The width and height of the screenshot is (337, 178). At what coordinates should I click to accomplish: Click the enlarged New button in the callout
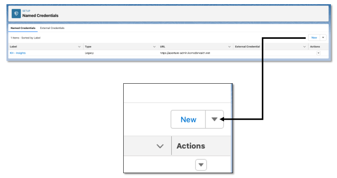[x=188, y=119]
